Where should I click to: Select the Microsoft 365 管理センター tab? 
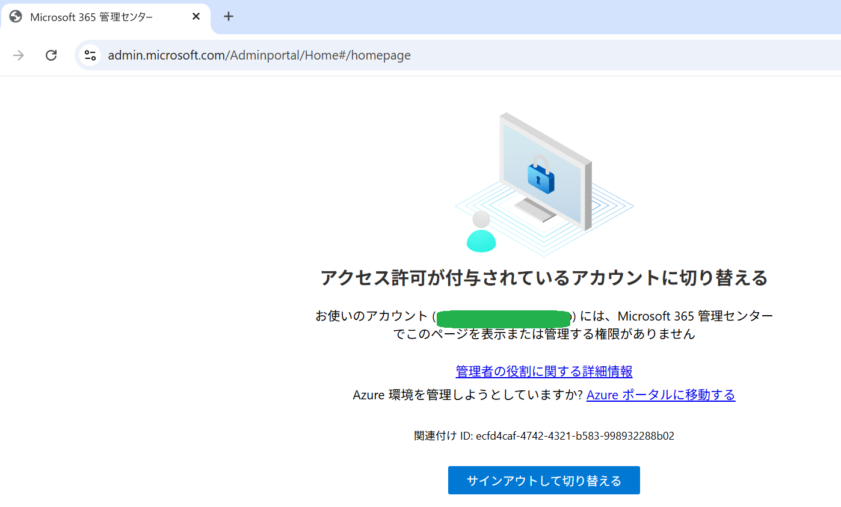(105, 17)
